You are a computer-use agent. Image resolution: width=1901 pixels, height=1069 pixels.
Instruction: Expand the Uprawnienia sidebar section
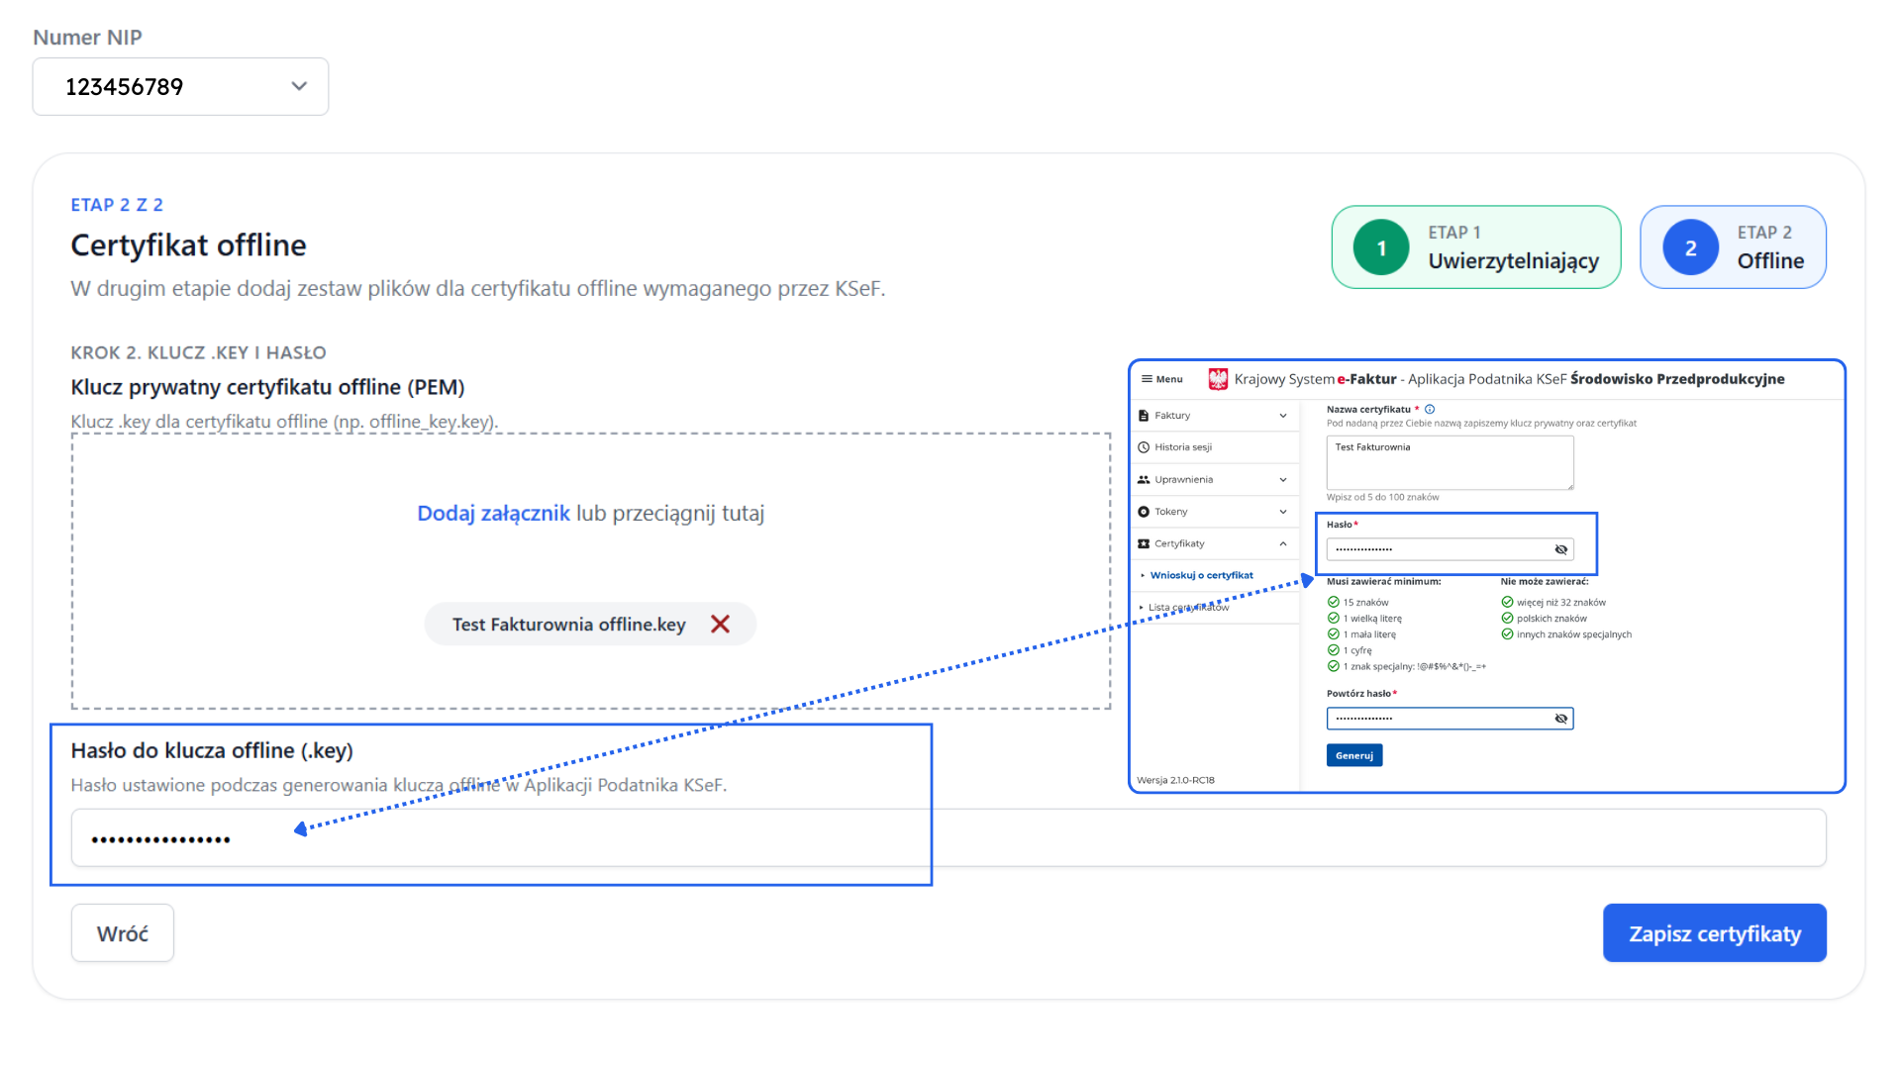(x=1283, y=480)
